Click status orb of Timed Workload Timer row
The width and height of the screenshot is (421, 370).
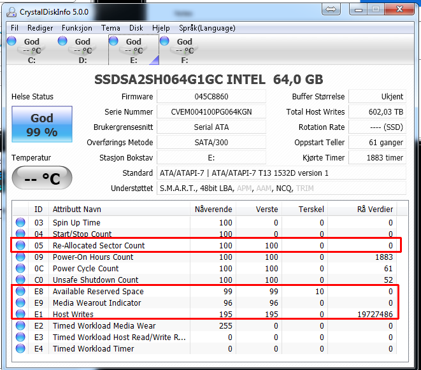tap(20, 348)
